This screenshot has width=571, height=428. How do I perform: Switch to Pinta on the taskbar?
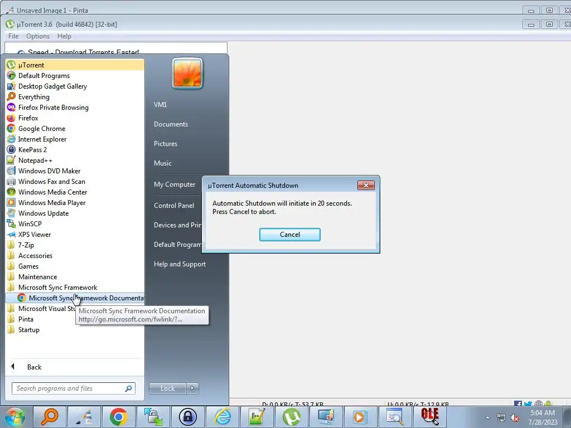pos(84,417)
